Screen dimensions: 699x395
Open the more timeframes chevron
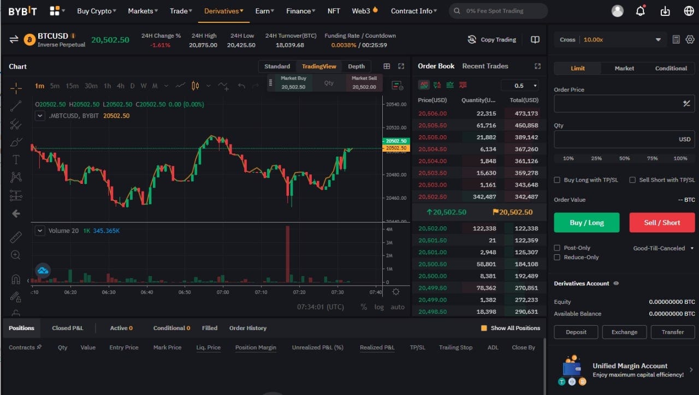point(165,86)
